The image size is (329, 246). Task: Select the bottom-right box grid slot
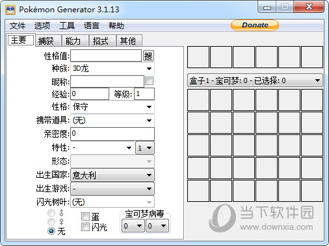(312, 191)
